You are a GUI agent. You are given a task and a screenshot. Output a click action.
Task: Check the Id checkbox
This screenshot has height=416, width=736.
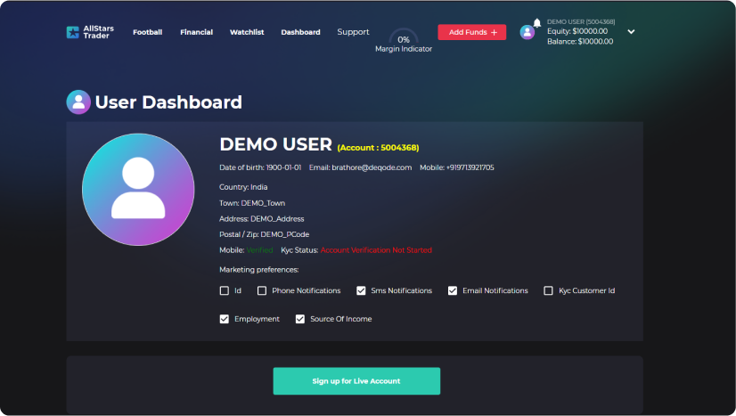coord(225,290)
